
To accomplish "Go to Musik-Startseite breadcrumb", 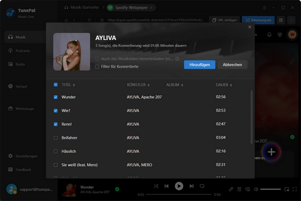I will (x=82, y=8).
